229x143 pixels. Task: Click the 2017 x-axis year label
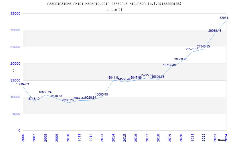(x=147, y=137)
